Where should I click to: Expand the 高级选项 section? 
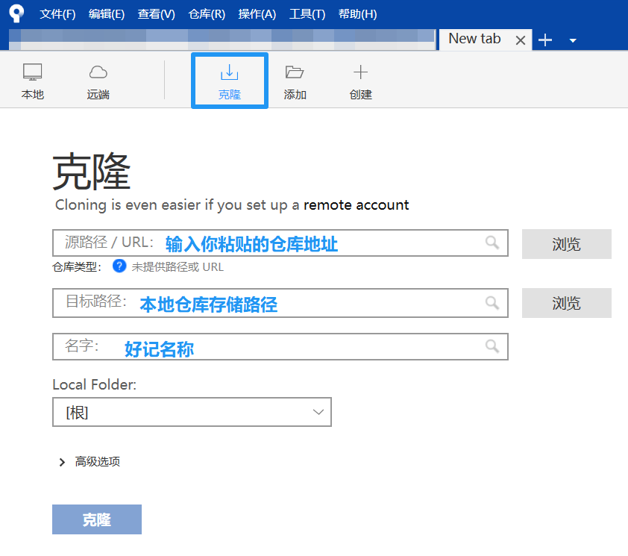click(x=90, y=462)
